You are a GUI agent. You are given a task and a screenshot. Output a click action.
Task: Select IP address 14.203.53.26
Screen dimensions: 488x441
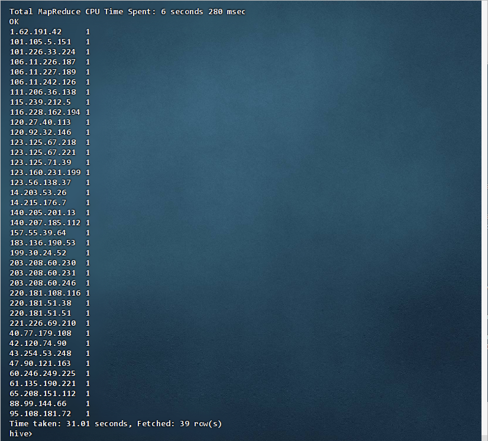pos(38,193)
